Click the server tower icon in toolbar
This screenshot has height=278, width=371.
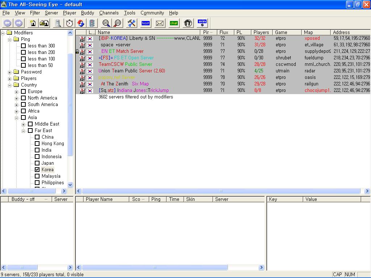click(58, 23)
